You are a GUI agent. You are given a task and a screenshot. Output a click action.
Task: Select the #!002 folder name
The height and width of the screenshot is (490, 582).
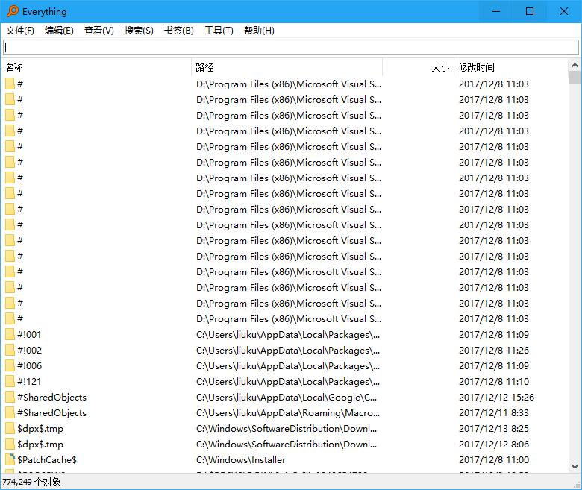29,350
